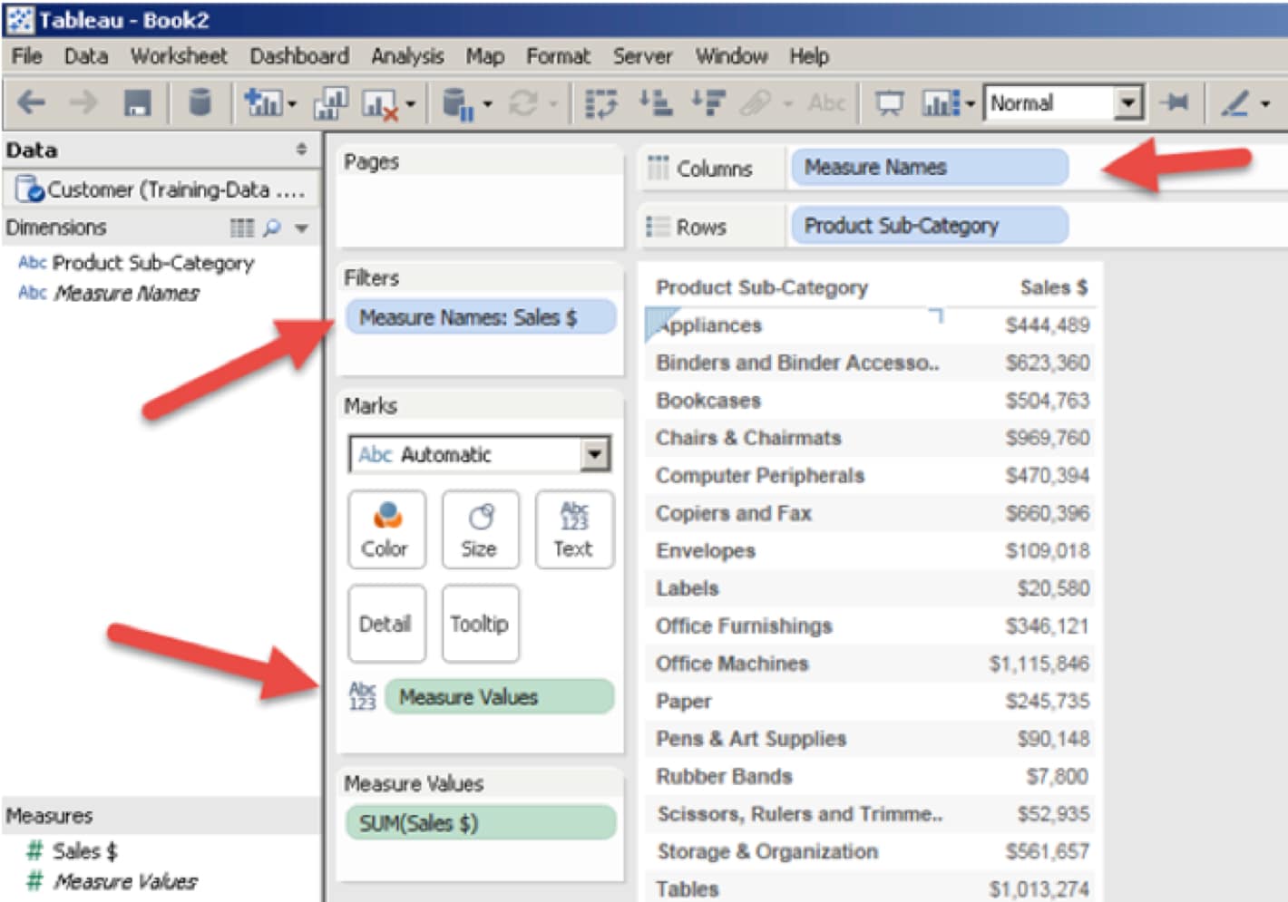Click the Swap rows and columns icon
Viewport: 1288px width, 902px height.
coord(600,103)
